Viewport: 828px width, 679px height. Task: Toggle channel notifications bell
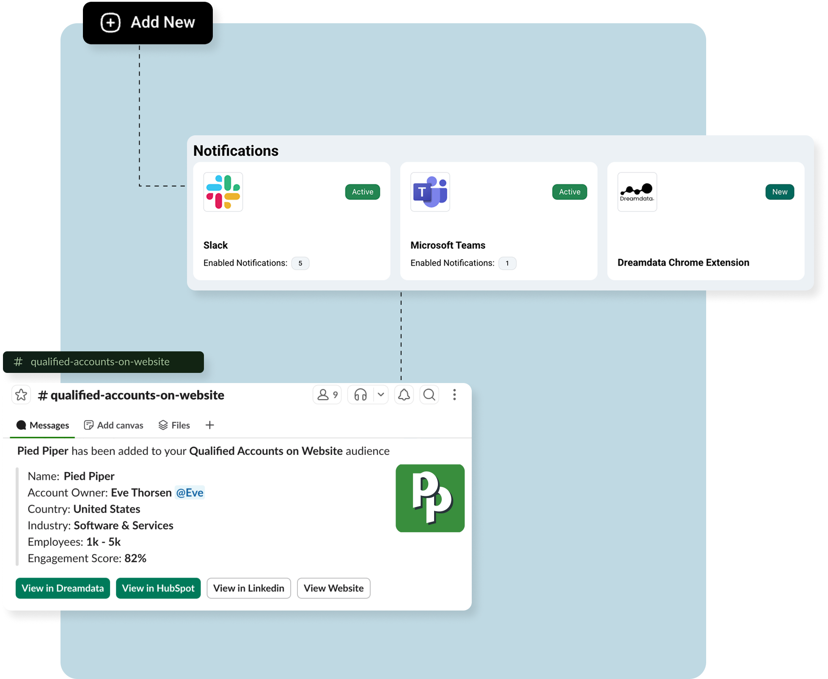[x=404, y=395]
